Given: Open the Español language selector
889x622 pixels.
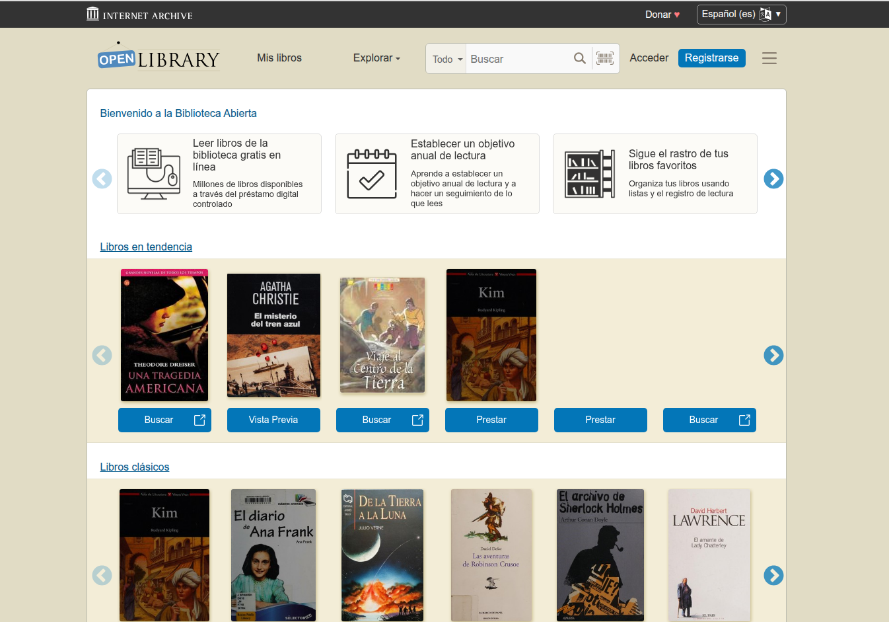Looking at the screenshot, I should coord(741,15).
